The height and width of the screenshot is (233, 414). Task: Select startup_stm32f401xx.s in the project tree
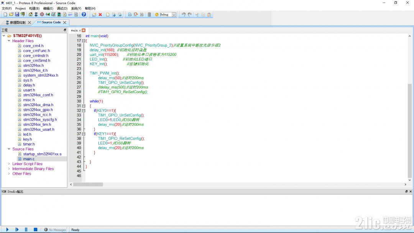coord(42,154)
